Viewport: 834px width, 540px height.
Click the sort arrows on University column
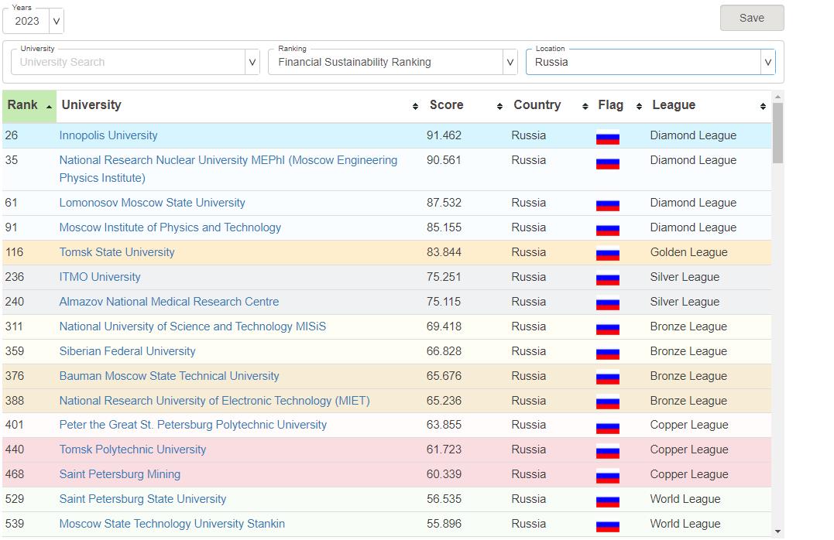[x=415, y=106]
